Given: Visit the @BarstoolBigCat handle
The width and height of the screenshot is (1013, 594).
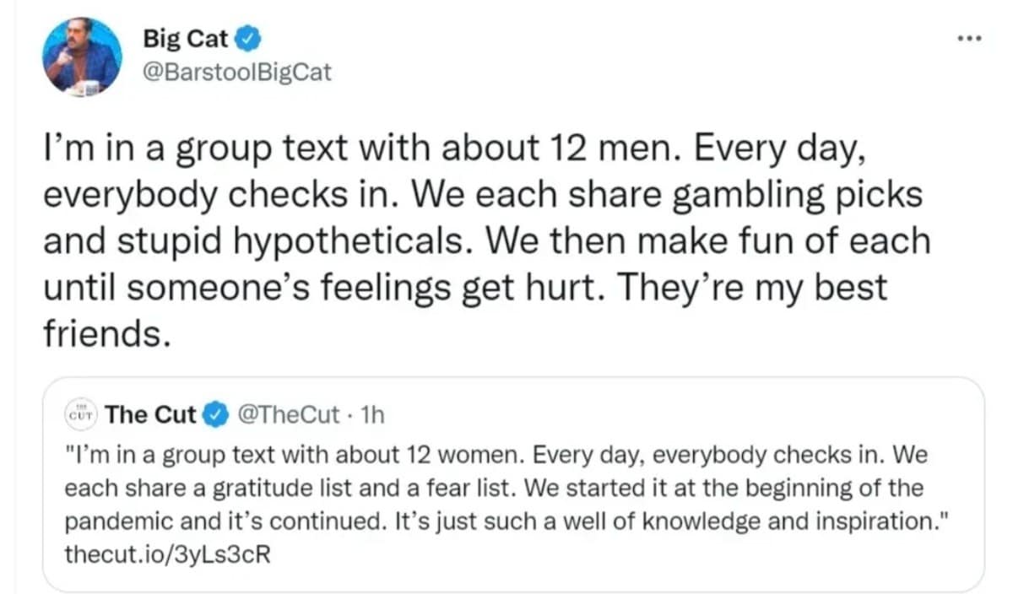Looking at the screenshot, I should click(239, 72).
